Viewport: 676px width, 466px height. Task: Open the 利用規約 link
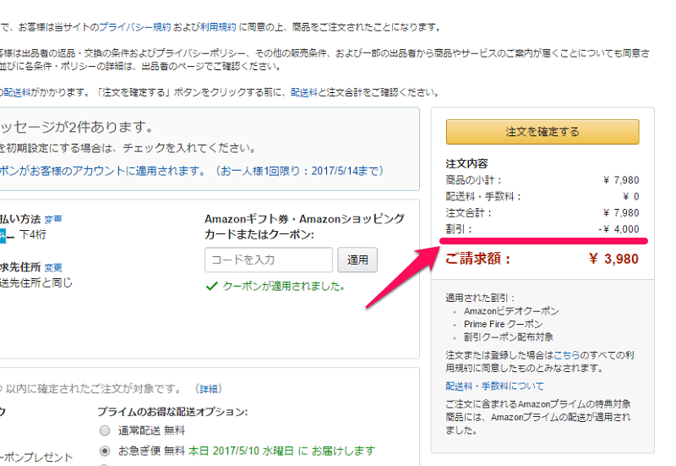pyautogui.click(x=218, y=27)
